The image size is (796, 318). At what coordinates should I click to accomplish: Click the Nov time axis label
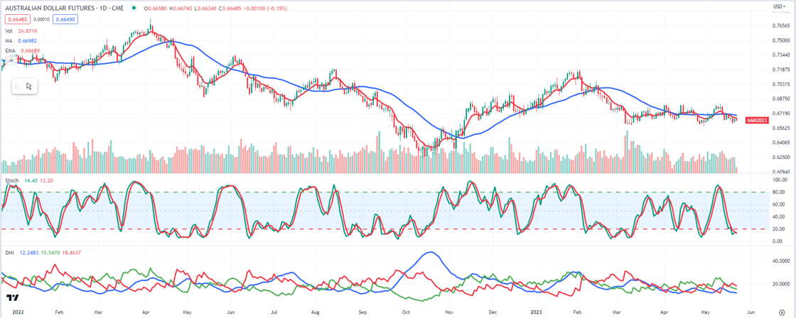448,312
